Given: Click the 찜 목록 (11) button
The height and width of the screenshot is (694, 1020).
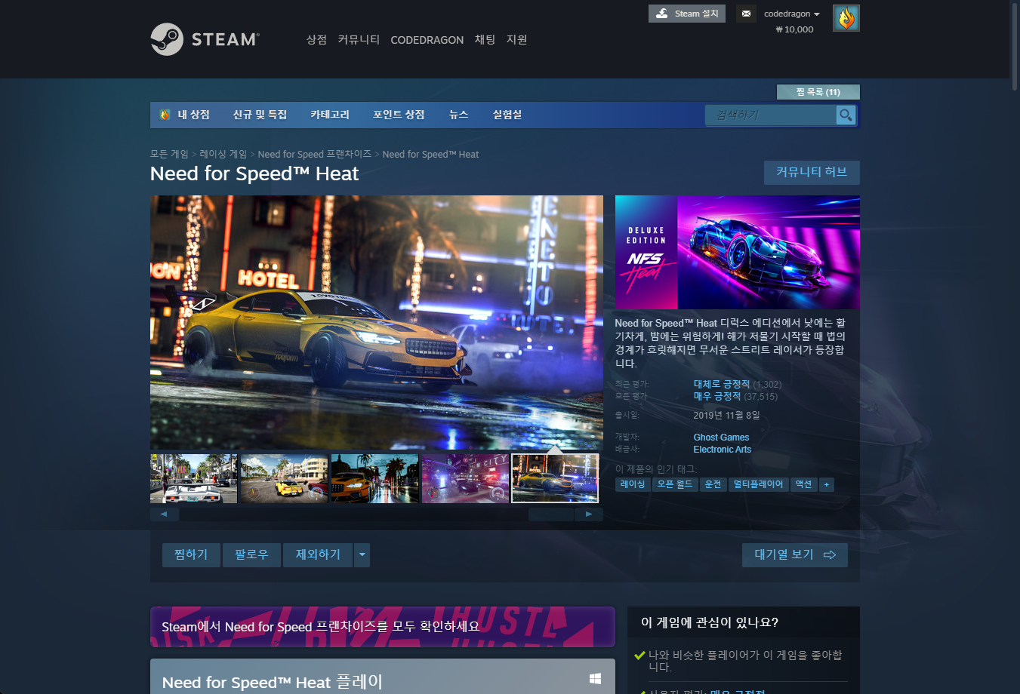Looking at the screenshot, I should 818,92.
